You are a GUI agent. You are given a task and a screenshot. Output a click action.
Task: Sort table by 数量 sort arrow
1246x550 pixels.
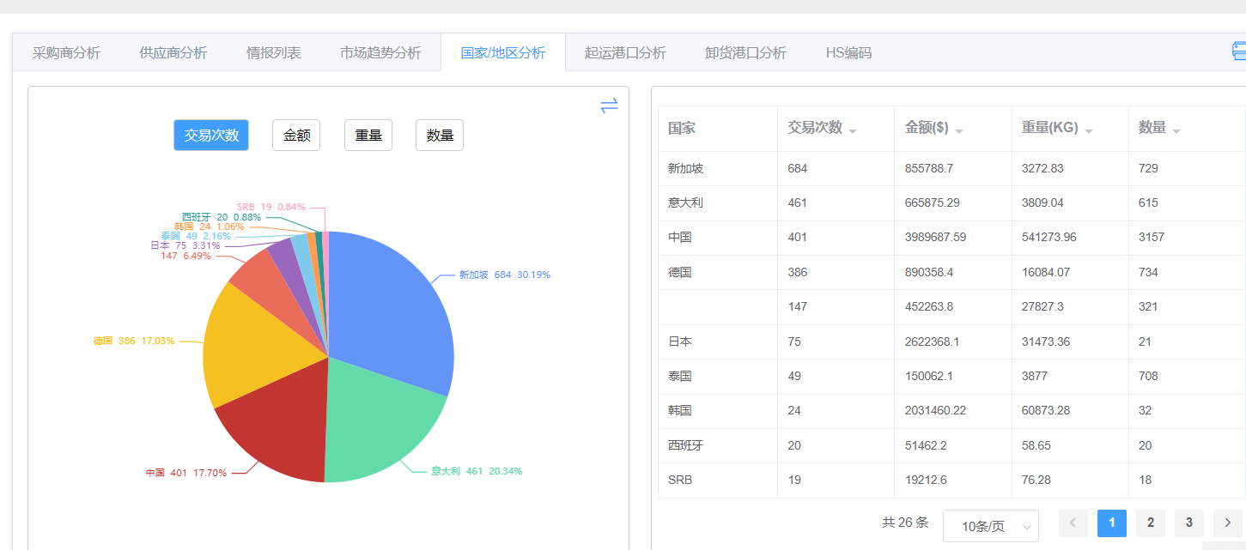tap(1176, 131)
